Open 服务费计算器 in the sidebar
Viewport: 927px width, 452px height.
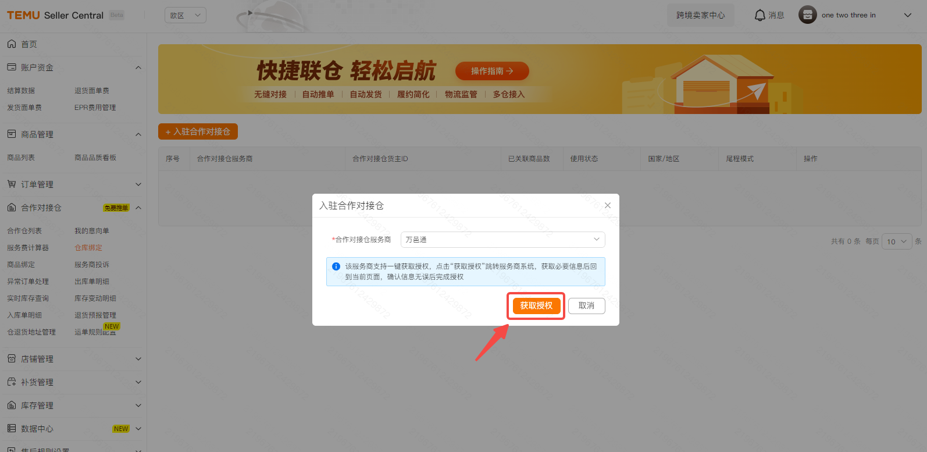click(x=28, y=248)
